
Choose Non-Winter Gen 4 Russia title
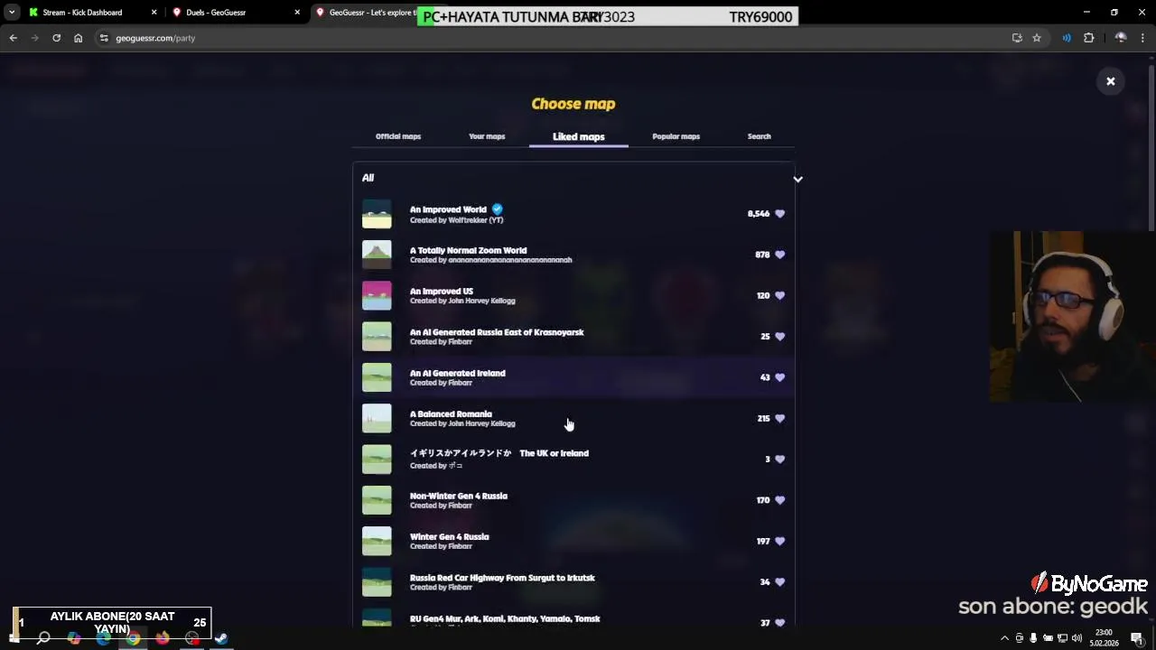pyautogui.click(x=458, y=496)
